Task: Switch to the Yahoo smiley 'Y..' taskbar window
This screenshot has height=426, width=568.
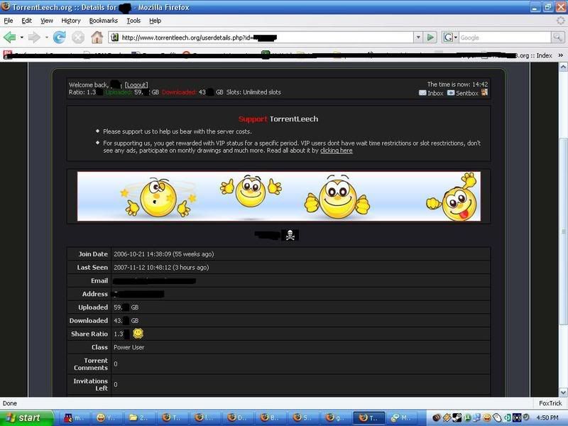Action: 106,417
